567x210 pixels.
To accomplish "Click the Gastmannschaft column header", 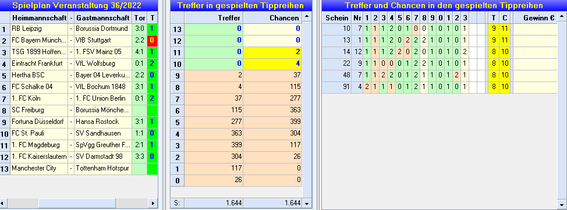I will click(x=103, y=17).
